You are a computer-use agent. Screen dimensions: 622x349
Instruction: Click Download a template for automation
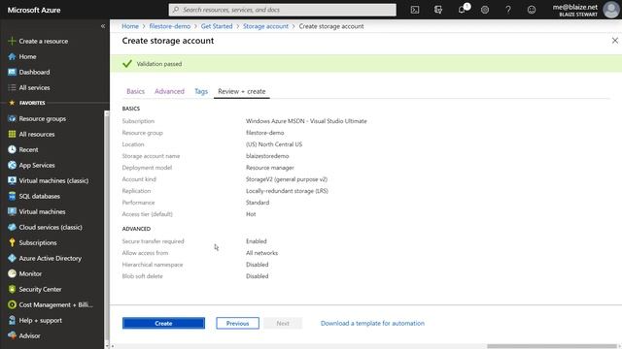click(x=372, y=323)
